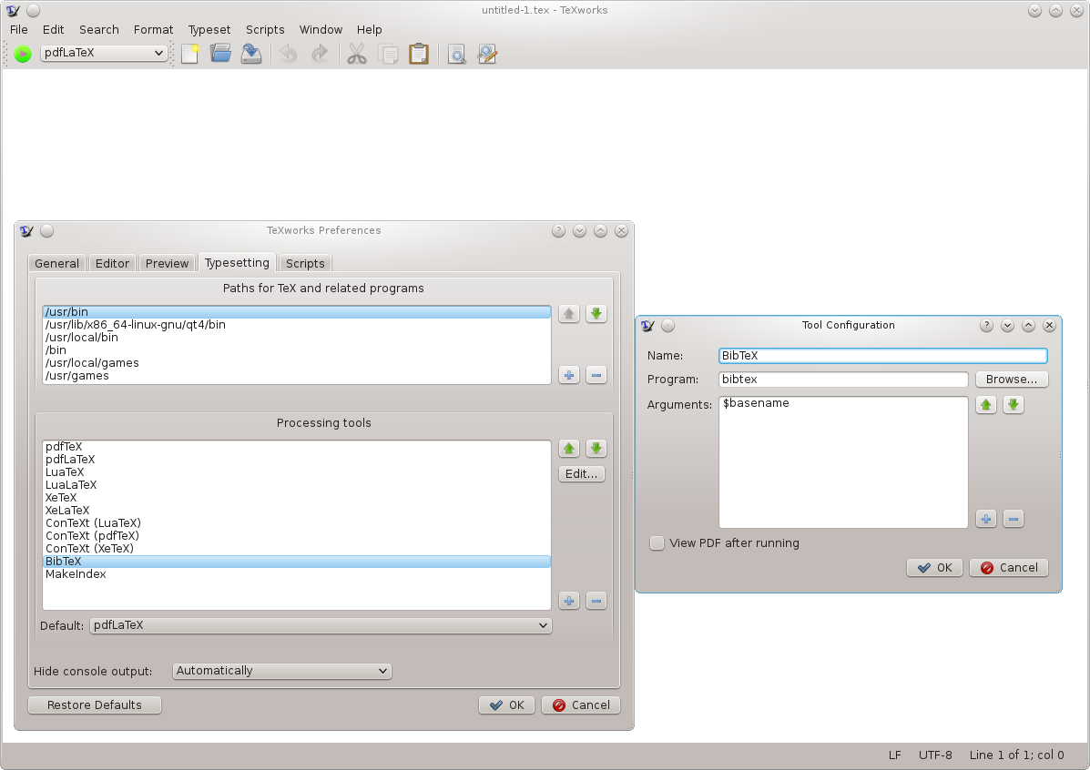
Task: Click Line 1 of 1; col 0 indicator
Action: click(1016, 755)
